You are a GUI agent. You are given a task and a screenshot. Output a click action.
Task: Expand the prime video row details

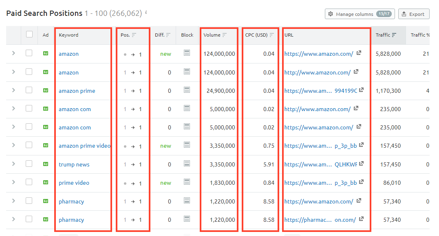[13, 182]
